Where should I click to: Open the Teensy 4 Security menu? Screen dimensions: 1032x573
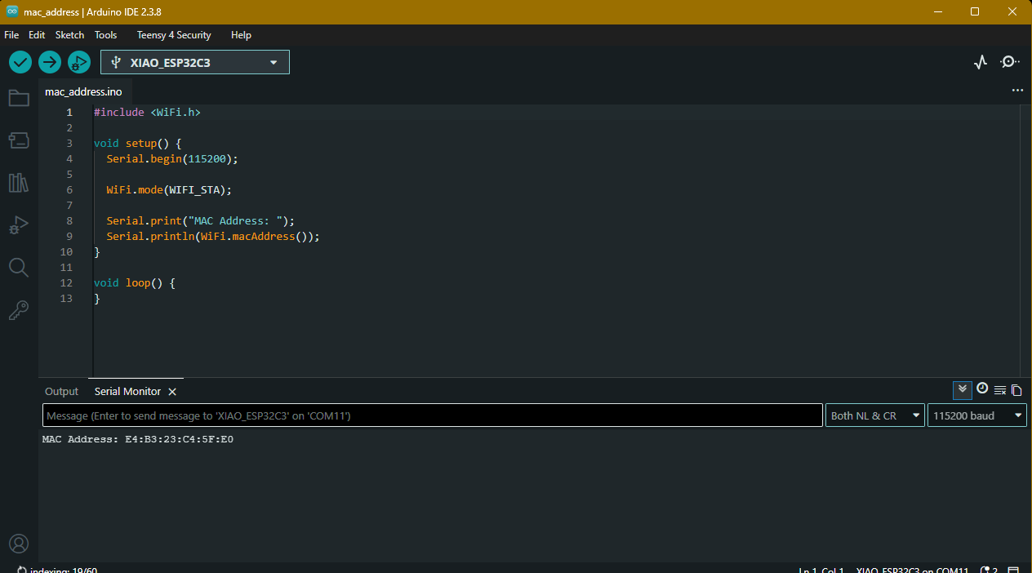tap(174, 35)
